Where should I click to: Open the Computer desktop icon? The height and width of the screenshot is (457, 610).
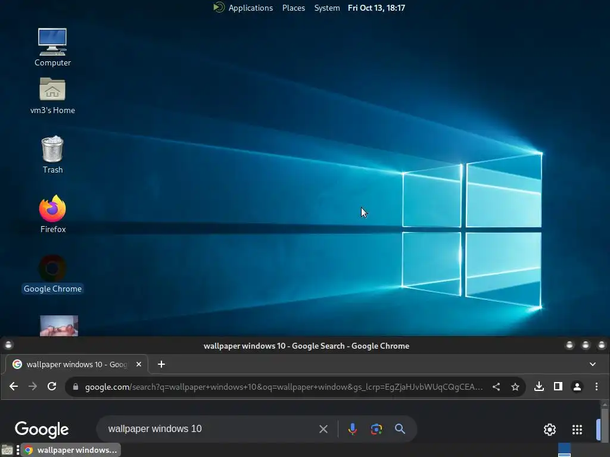coord(52,47)
